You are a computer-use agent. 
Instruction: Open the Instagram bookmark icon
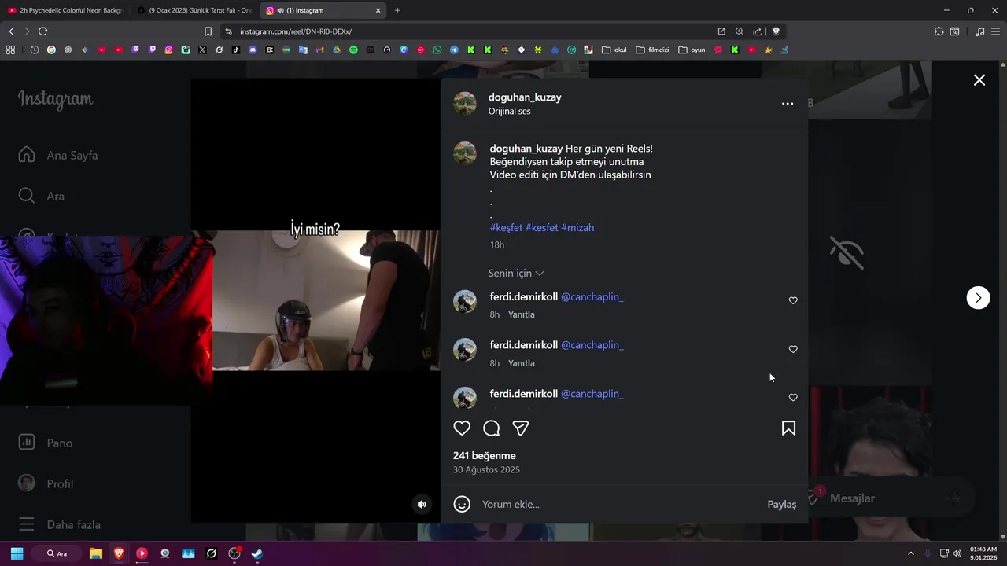click(x=168, y=50)
